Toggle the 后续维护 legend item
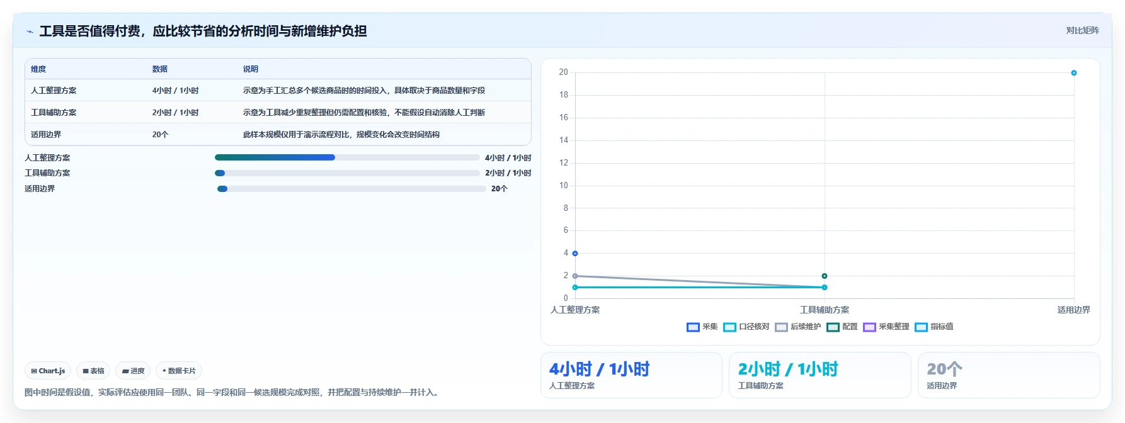Image resolution: width=1125 pixels, height=423 pixels. [x=798, y=327]
